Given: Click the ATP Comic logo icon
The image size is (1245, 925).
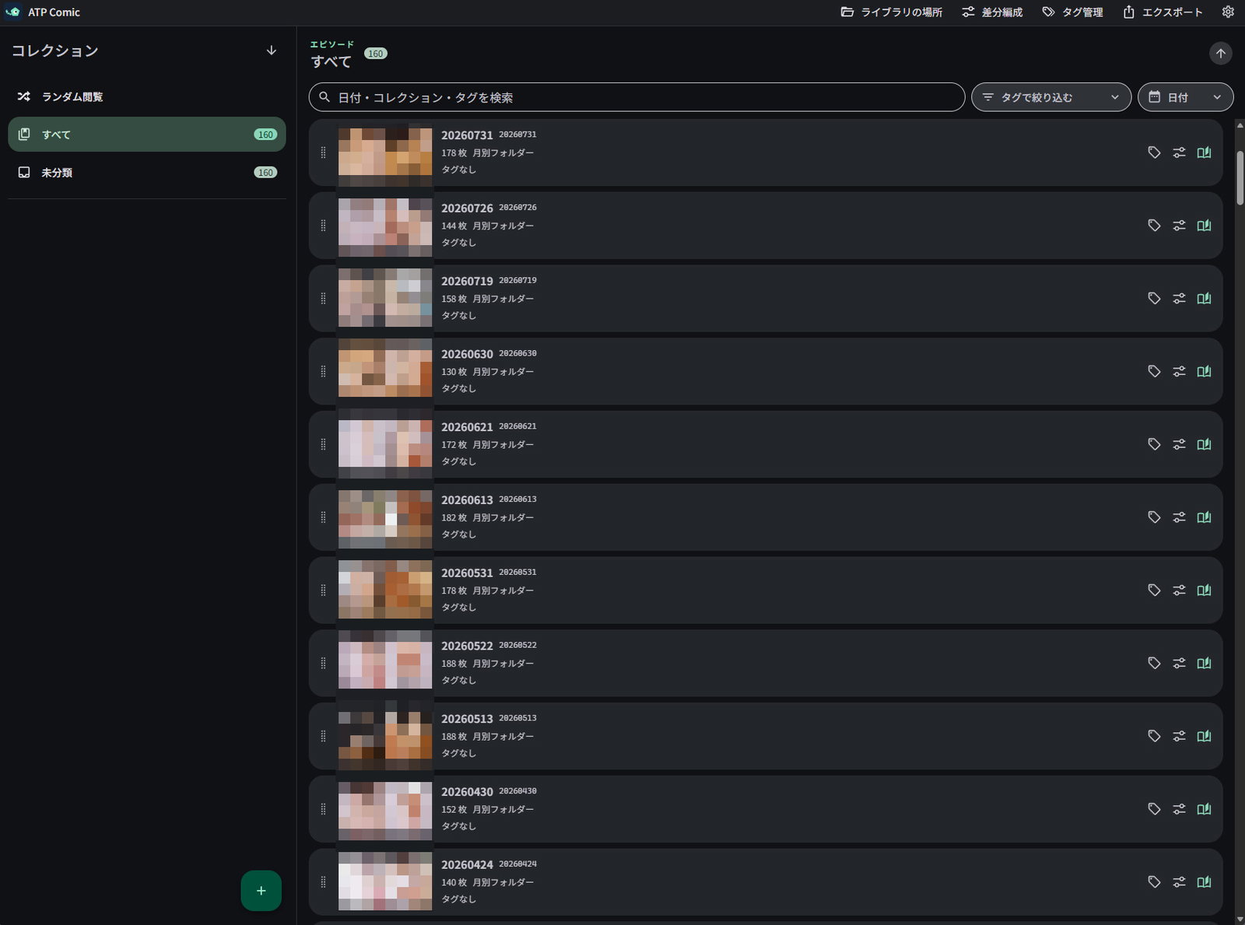Looking at the screenshot, I should [x=12, y=12].
